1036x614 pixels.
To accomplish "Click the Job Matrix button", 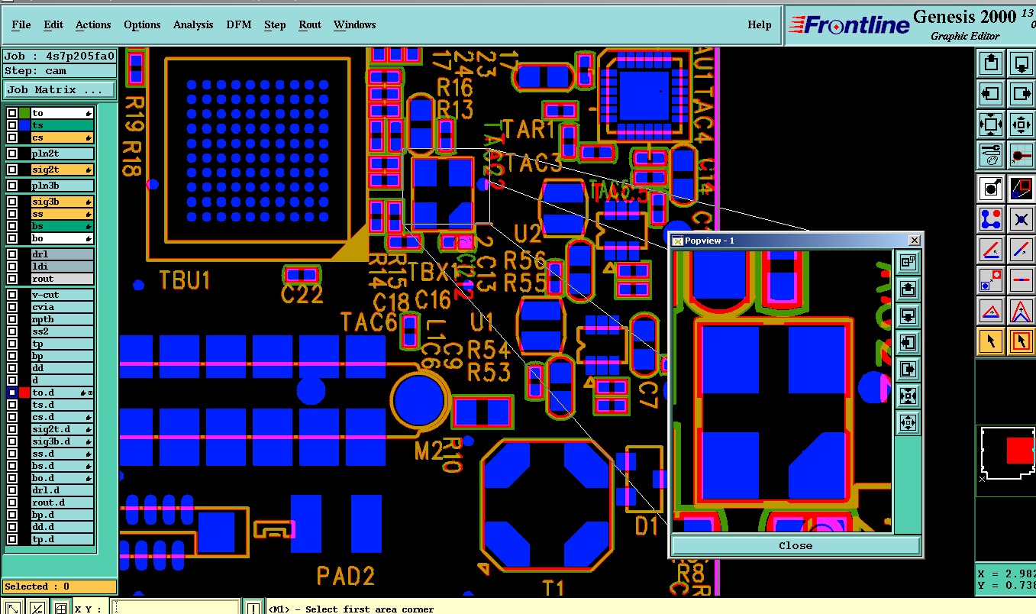I will click(x=60, y=90).
